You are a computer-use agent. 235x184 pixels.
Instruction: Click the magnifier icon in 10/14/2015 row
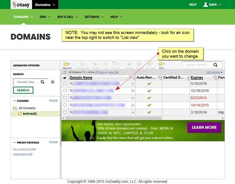[71, 105]
